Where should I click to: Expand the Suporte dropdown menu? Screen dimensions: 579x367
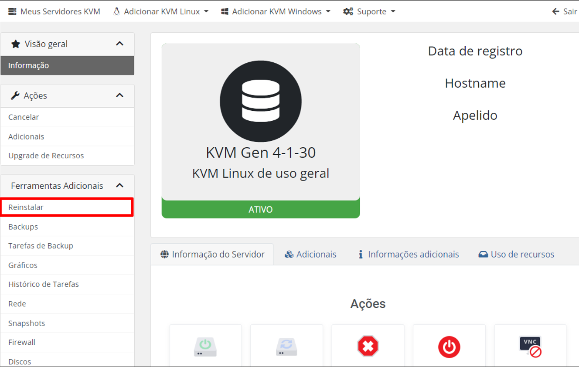click(369, 12)
